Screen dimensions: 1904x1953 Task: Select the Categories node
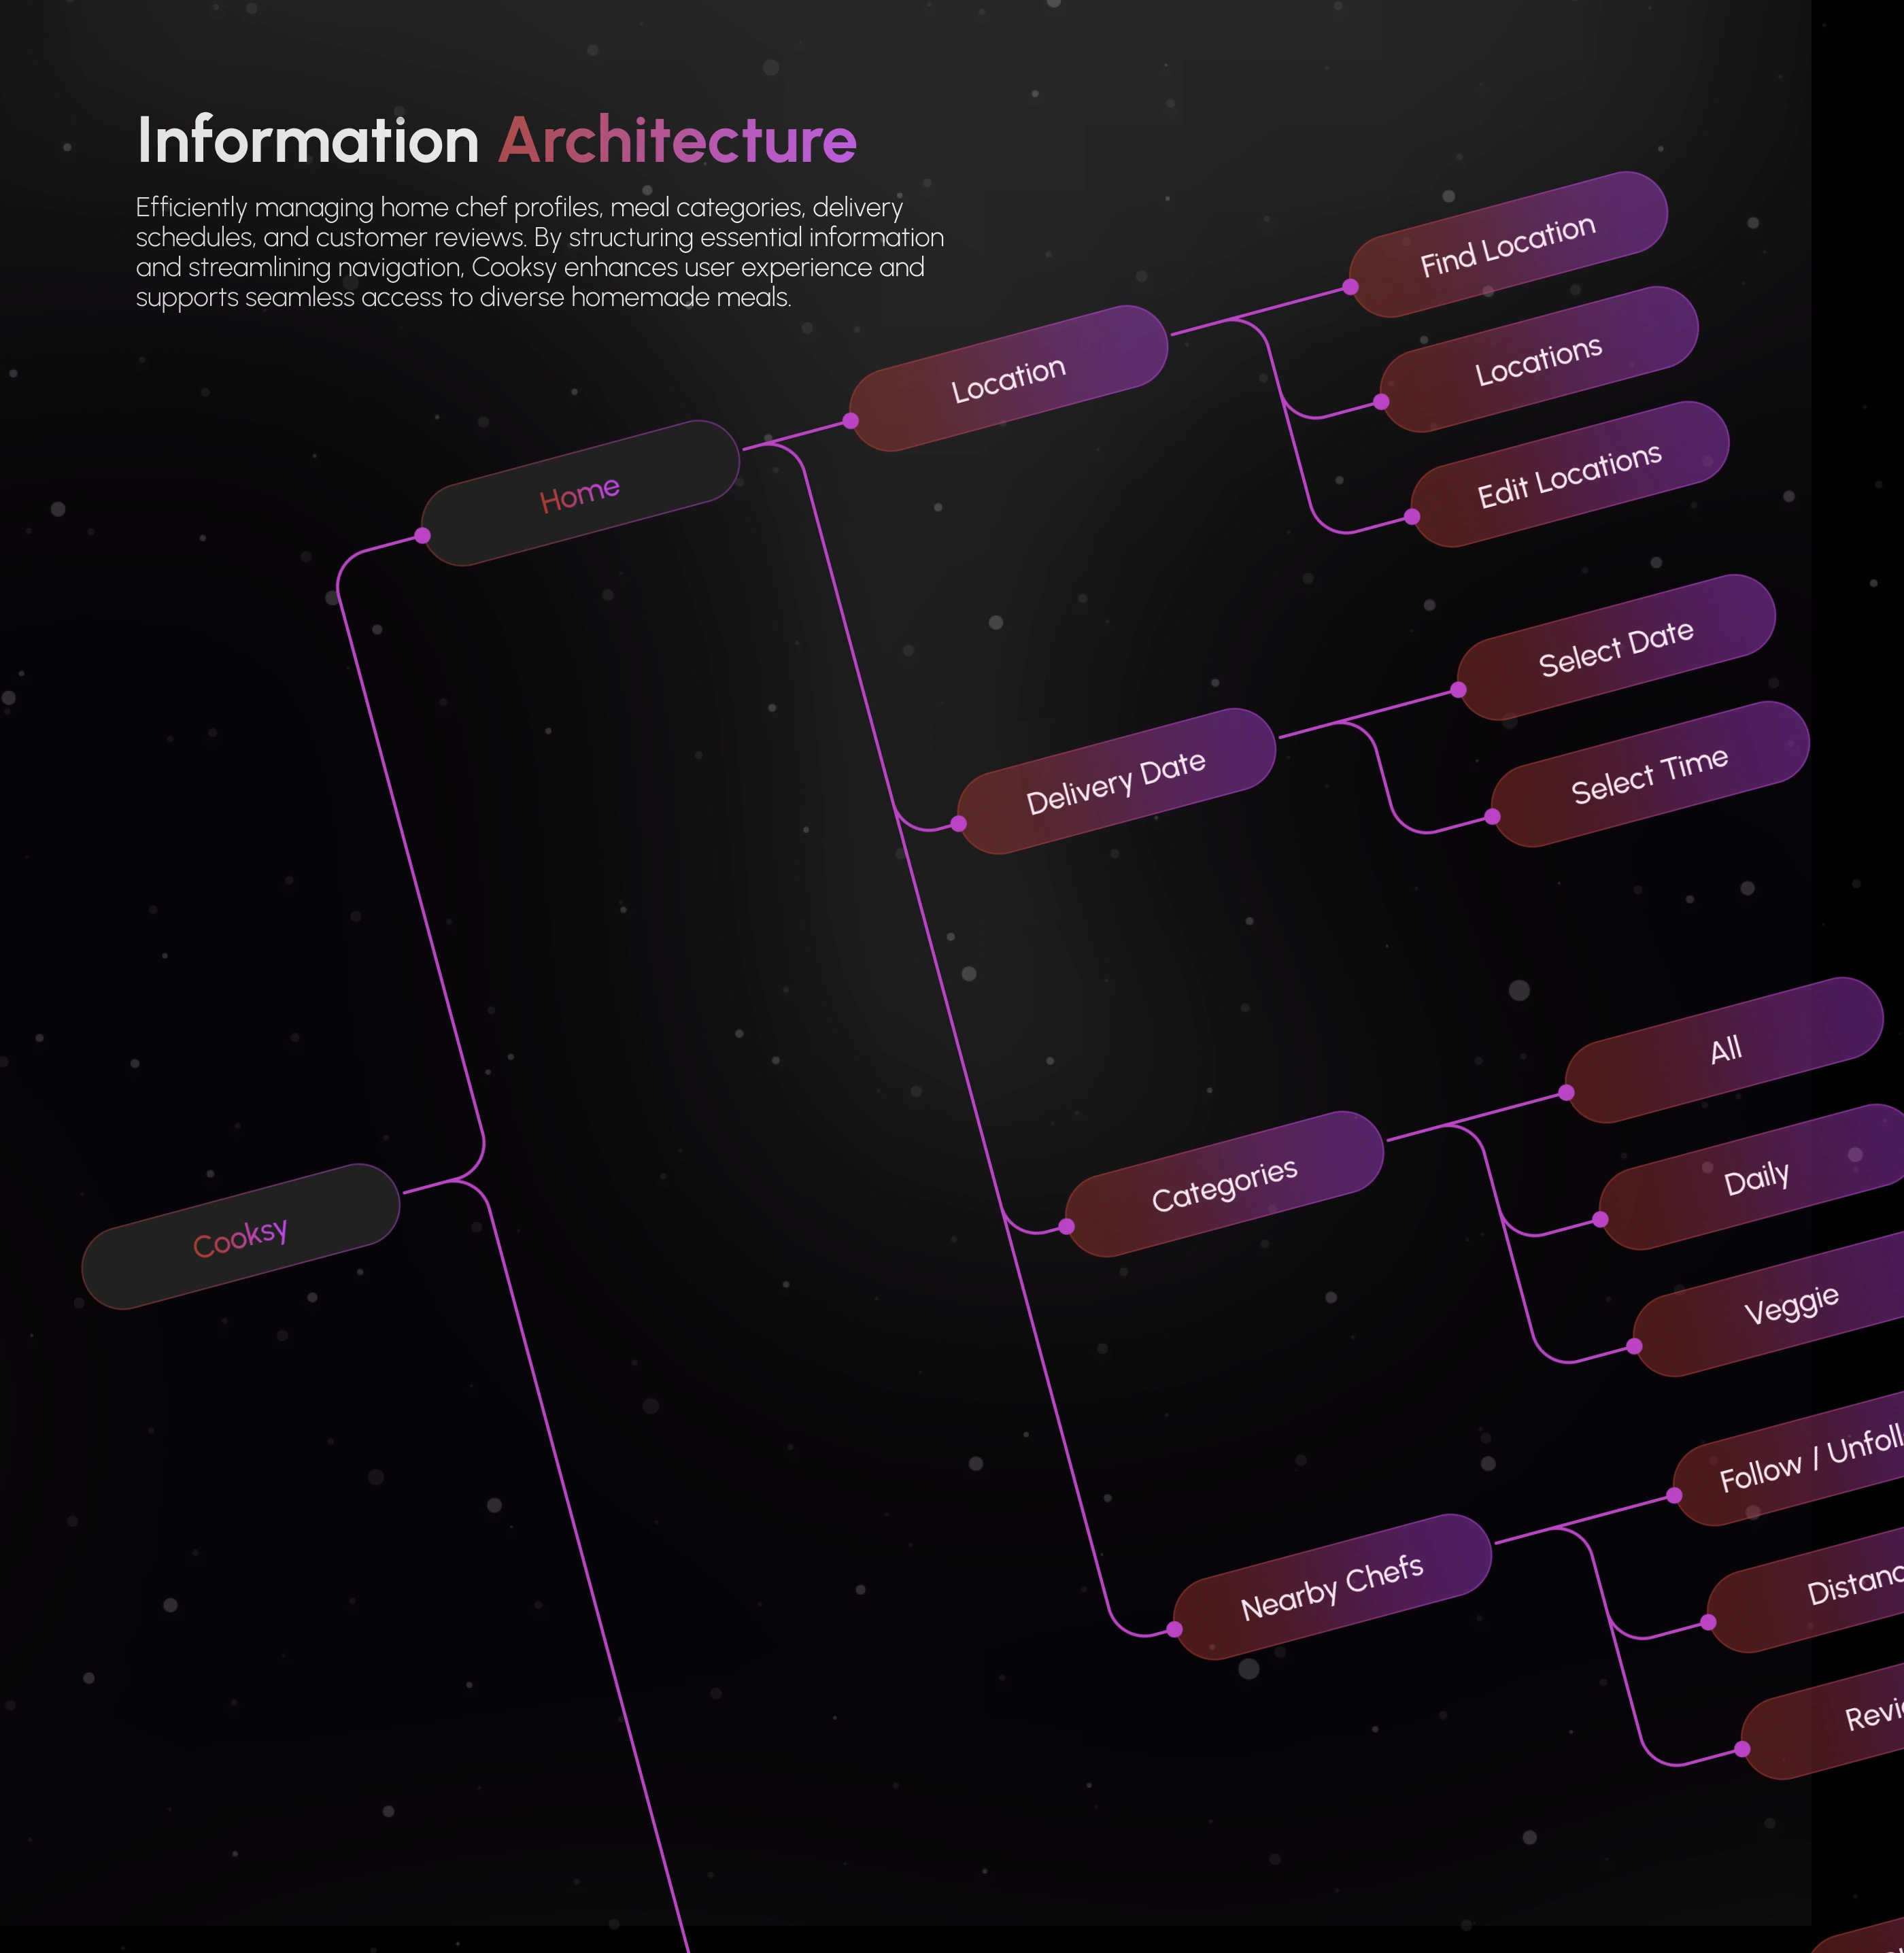(1224, 1184)
